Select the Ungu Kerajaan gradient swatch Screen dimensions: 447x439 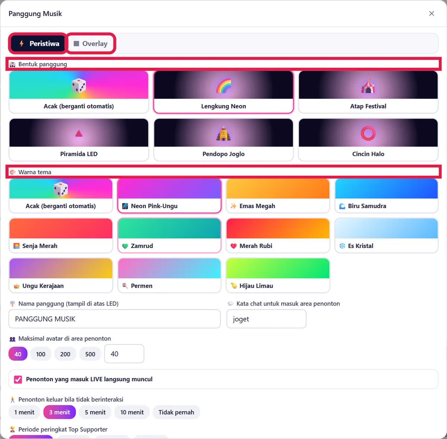61,268
